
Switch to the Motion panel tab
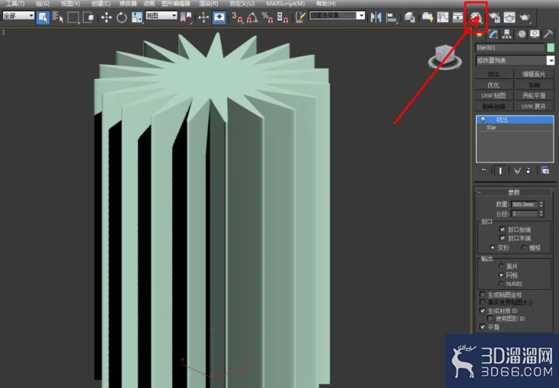coord(521,34)
